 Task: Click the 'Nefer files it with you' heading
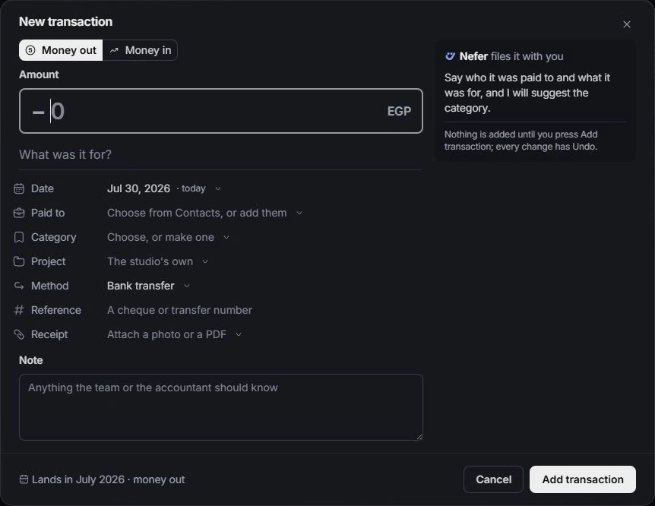point(511,56)
